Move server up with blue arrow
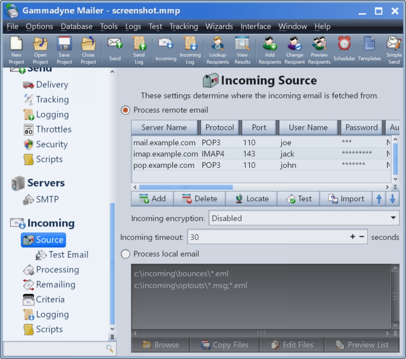The image size is (406, 359). coord(379,199)
